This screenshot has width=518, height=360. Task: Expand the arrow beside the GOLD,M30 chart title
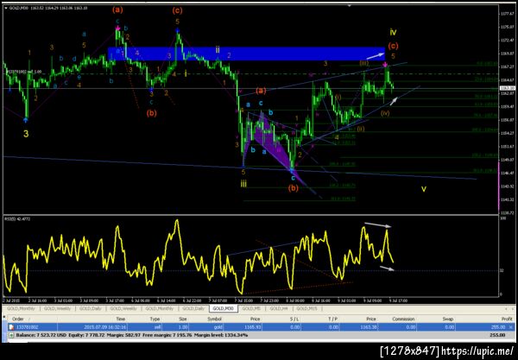[6, 8]
